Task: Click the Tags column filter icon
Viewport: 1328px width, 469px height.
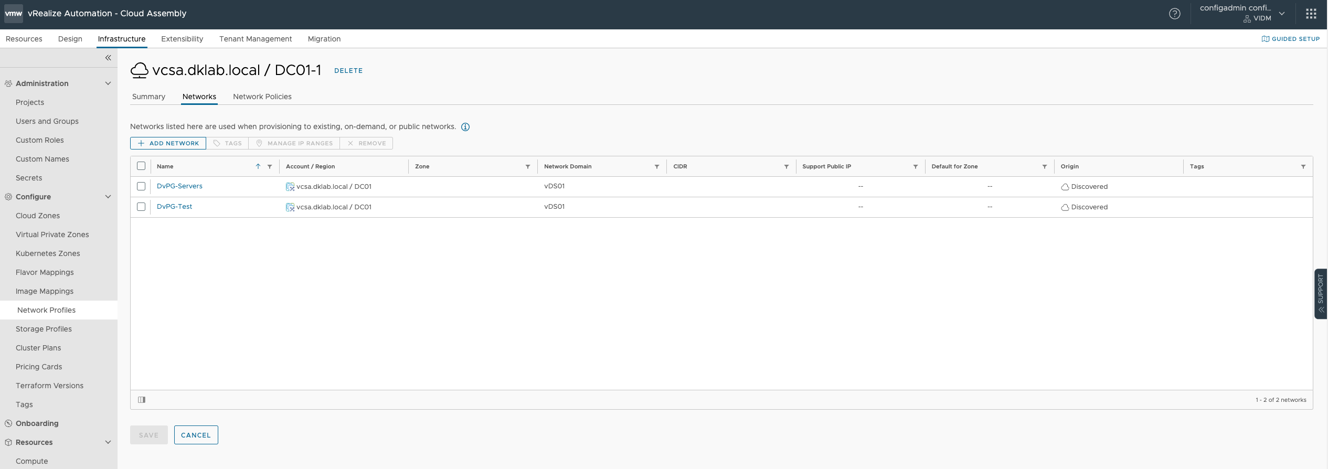Action: tap(1303, 167)
